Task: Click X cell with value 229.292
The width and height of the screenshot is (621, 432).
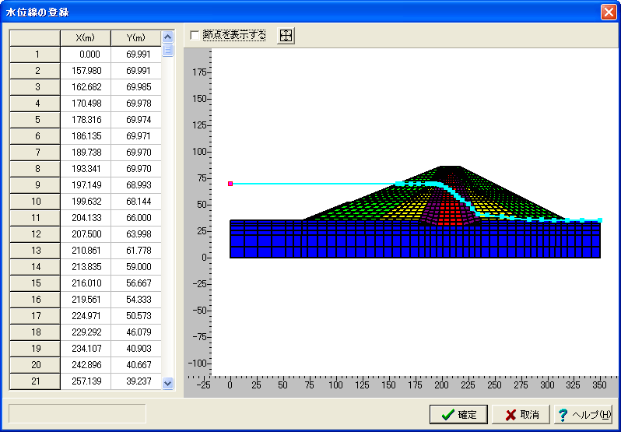Action: click(x=86, y=332)
